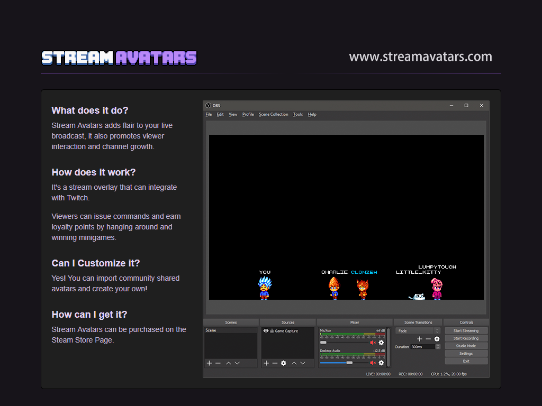This screenshot has height=406, width=542.
Task: Click the OBS logo icon in title bar
Action: (x=208, y=106)
